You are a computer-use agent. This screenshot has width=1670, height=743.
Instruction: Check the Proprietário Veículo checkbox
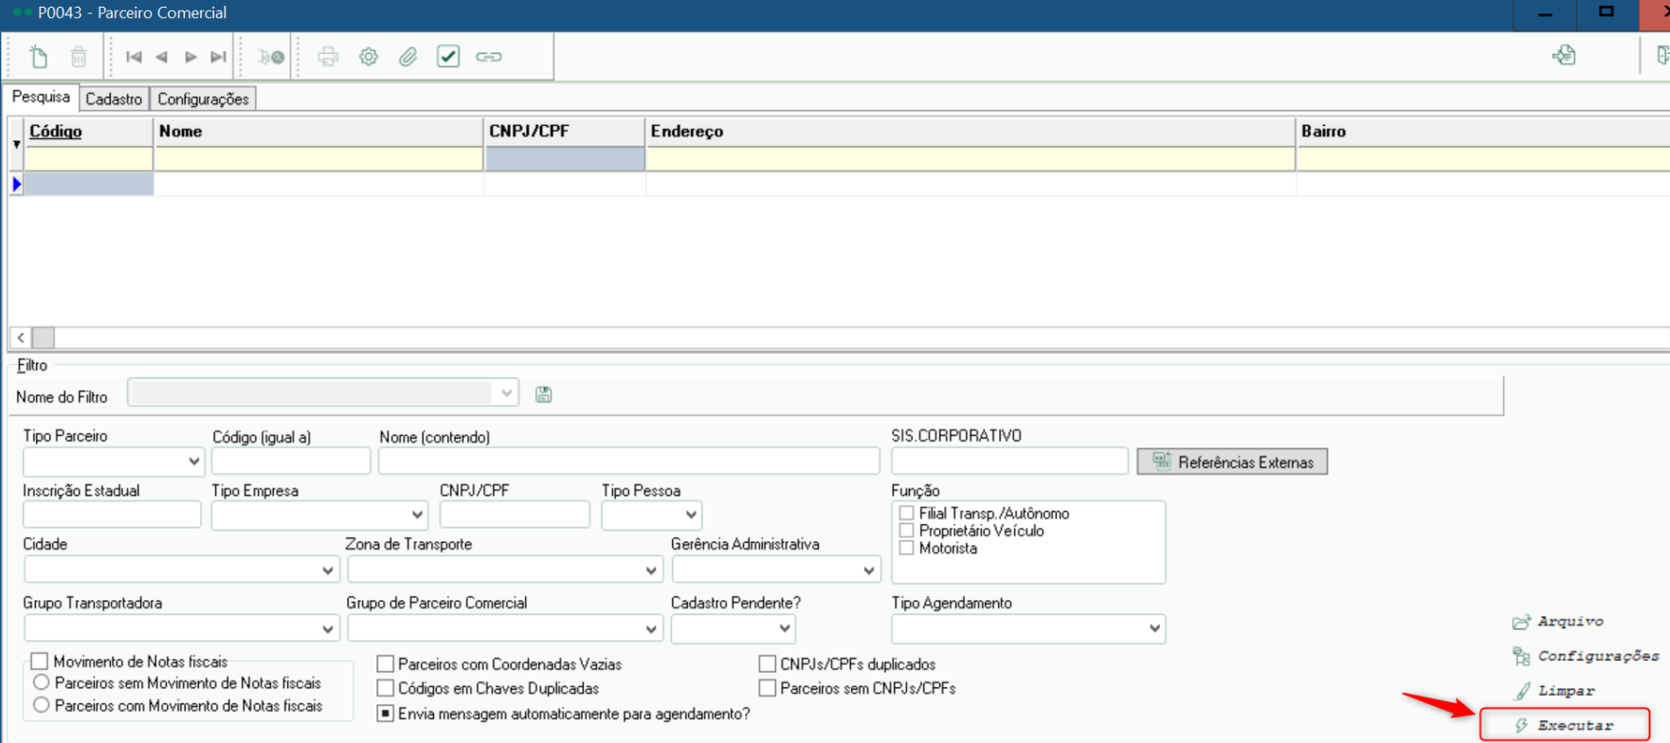click(907, 531)
